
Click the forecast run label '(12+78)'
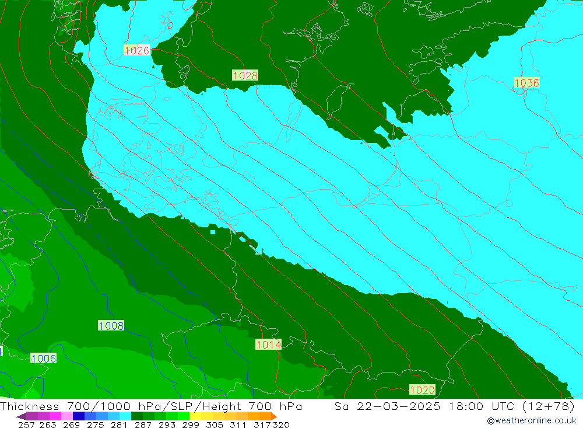click(549, 406)
